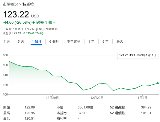Viewport: 160px width, 122px height.
Task: Click the 本益比 label
Action: click(62, 113)
